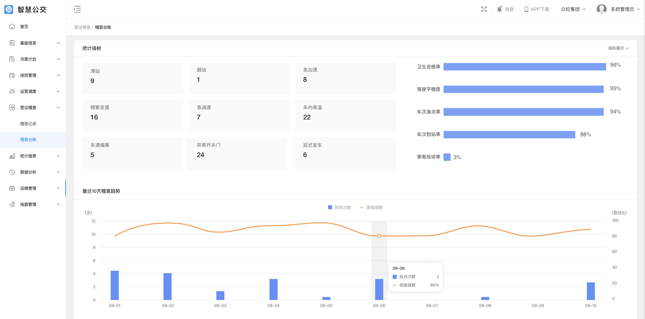Click 营运稽查 breadcrumb link
The image size is (645, 319).
(x=82, y=27)
